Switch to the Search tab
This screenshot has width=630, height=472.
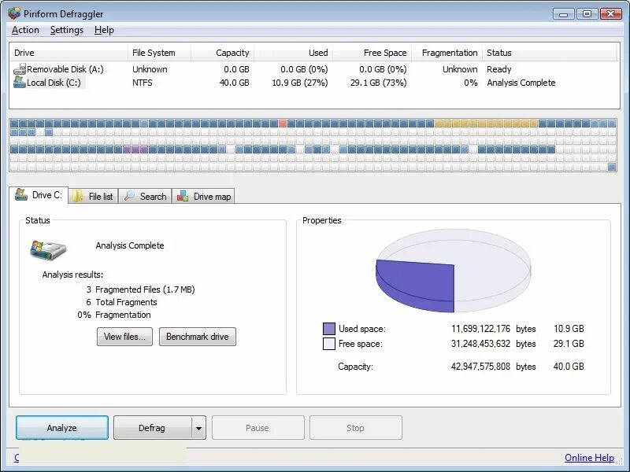pyautogui.click(x=145, y=196)
